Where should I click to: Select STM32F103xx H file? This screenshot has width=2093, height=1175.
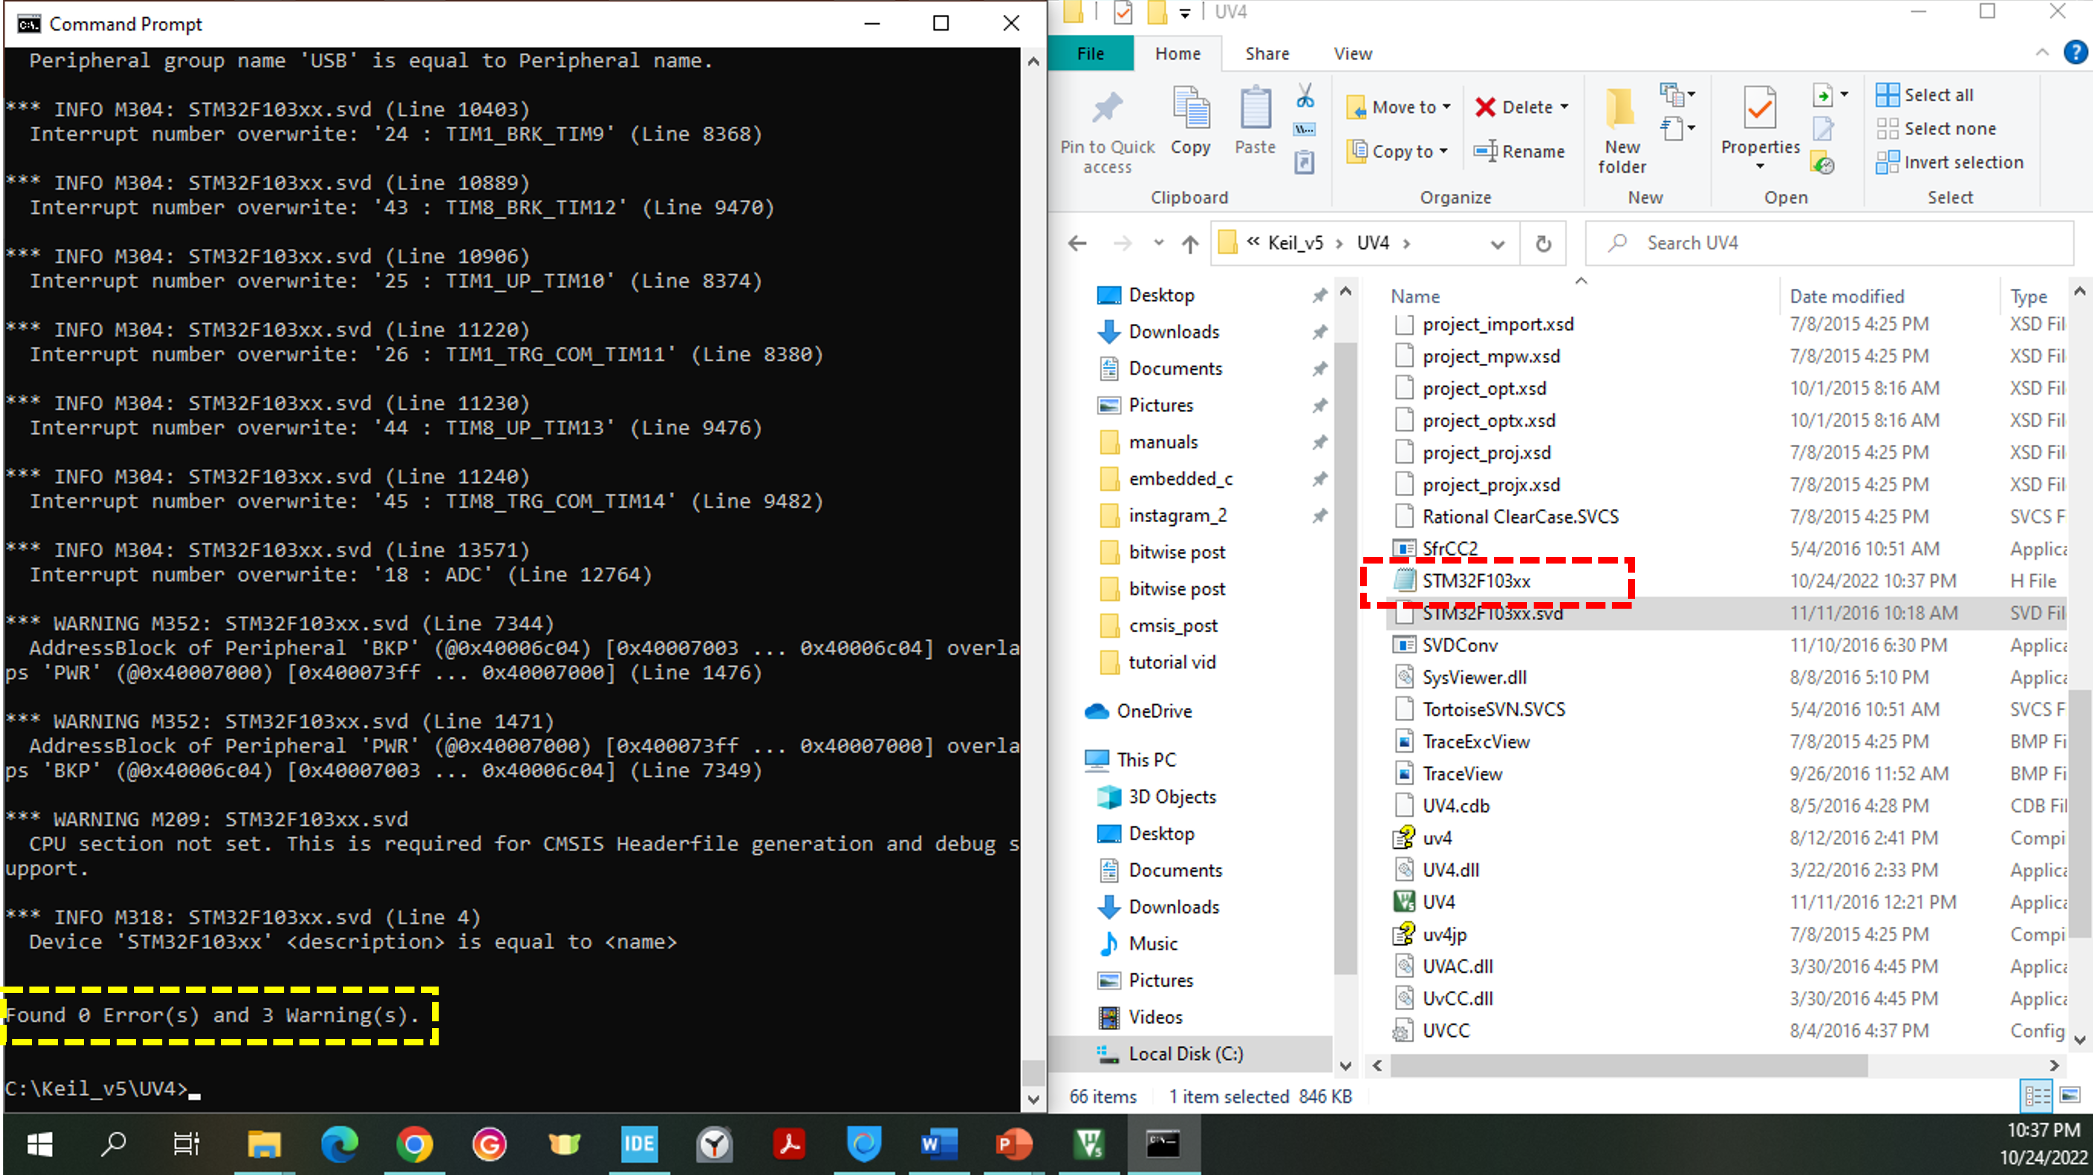point(1476,581)
